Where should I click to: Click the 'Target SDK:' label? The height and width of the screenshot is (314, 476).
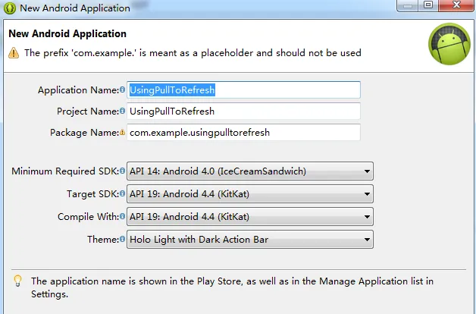[93, 194]
